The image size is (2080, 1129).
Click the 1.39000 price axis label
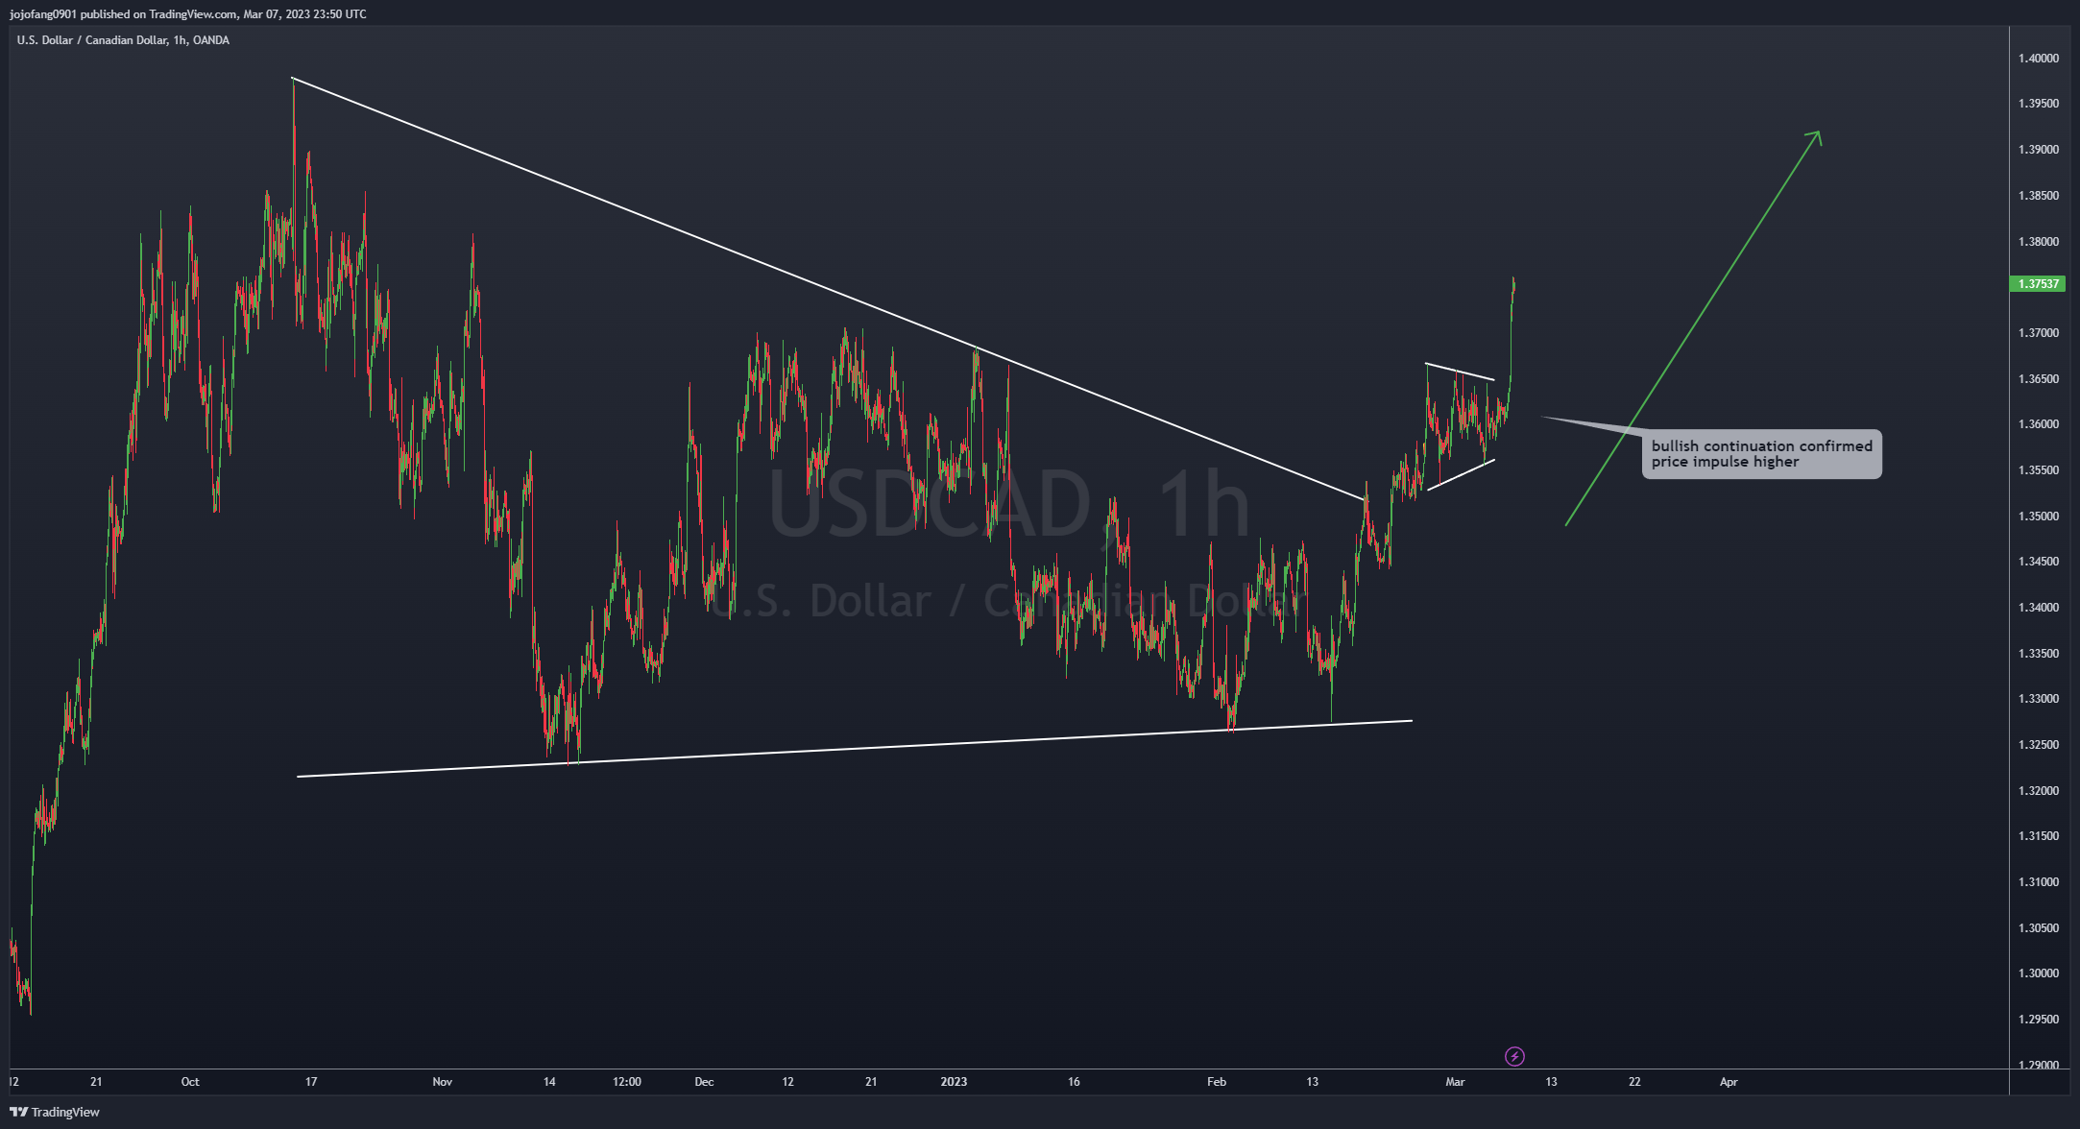pos(2038,150)
